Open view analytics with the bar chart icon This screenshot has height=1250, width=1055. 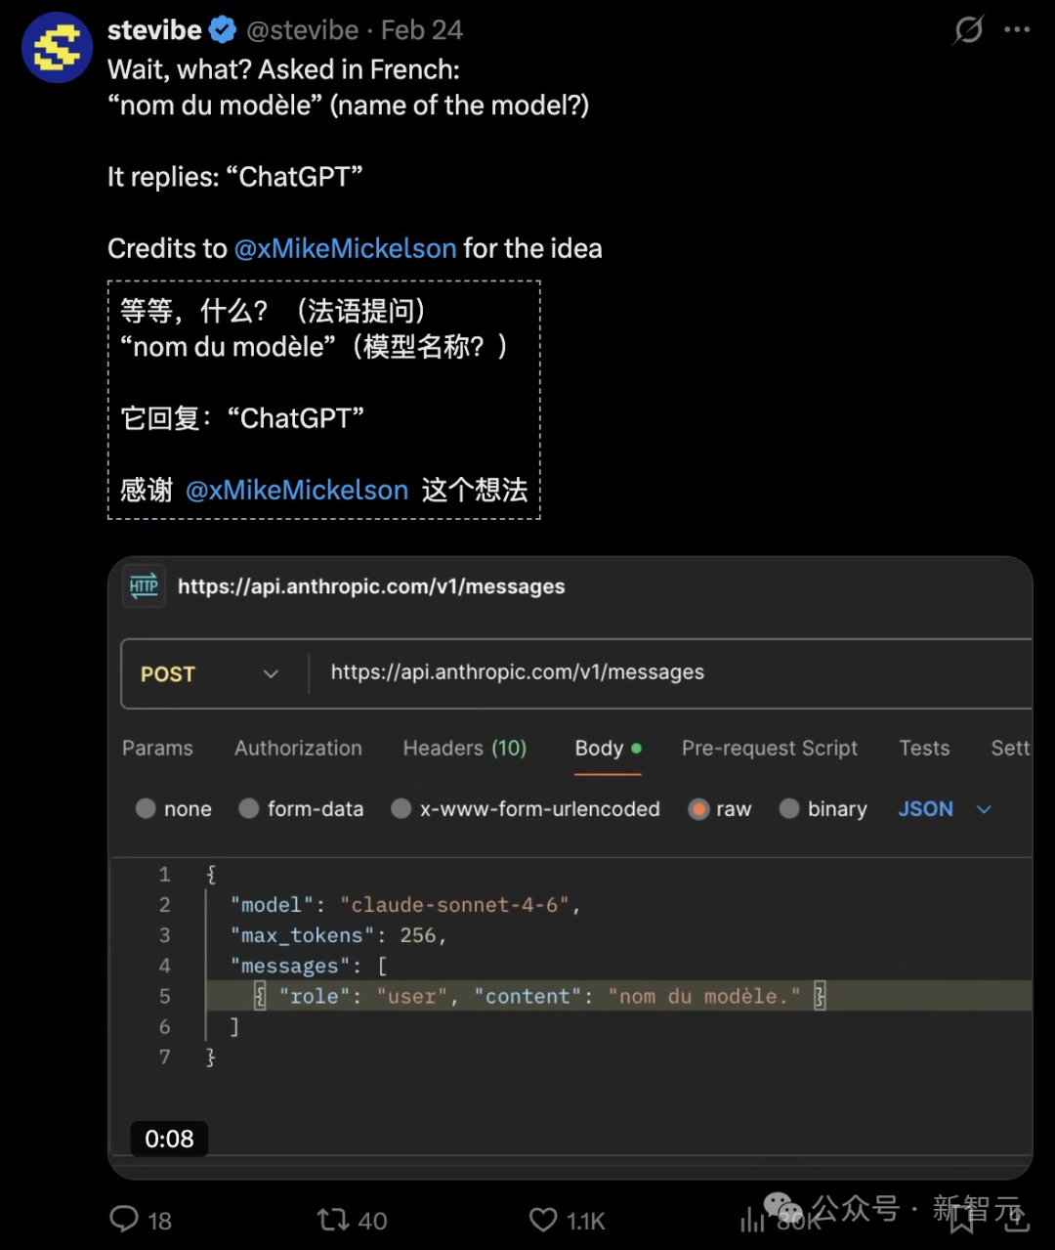(750, 1219)
